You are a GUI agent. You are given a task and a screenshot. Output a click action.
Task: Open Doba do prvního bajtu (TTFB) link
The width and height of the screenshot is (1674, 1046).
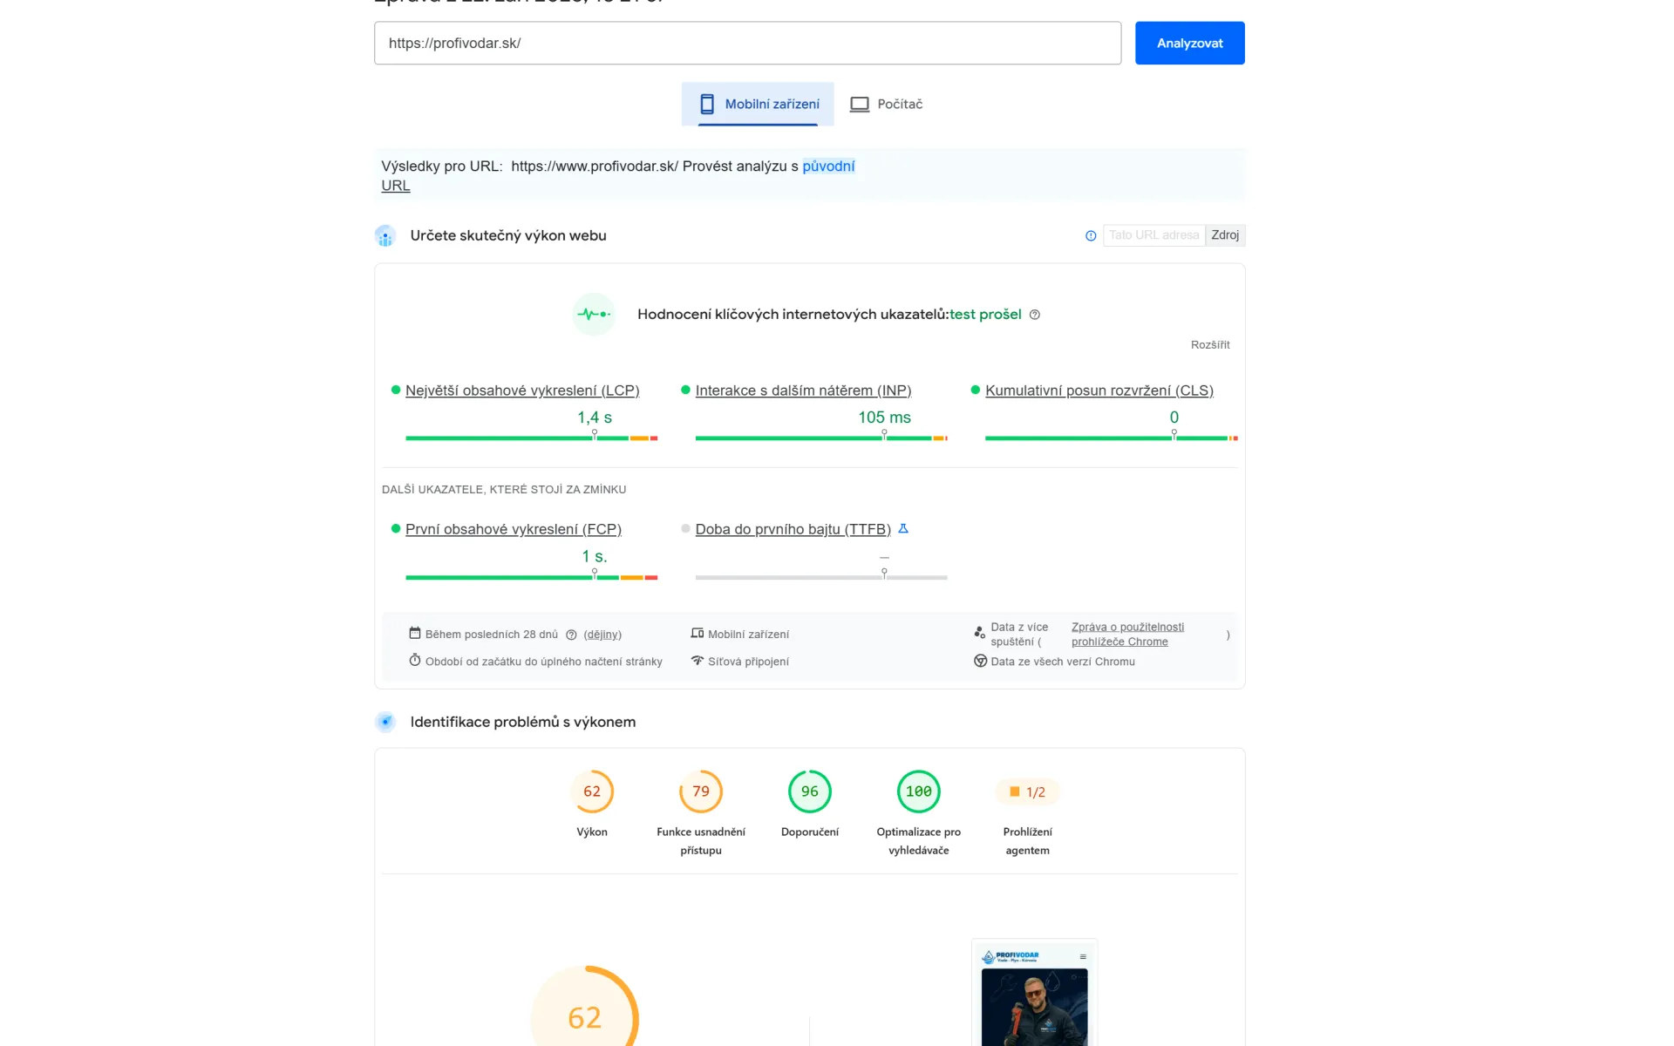click(x=793, y=529)
